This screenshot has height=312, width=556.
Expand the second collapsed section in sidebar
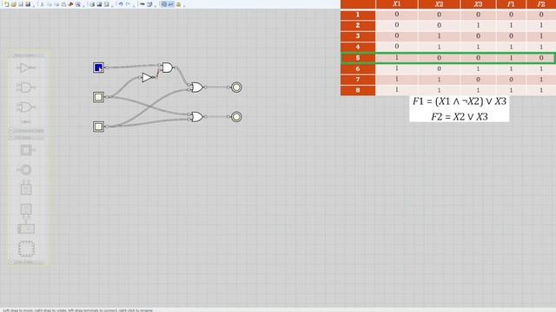[11, 131]
